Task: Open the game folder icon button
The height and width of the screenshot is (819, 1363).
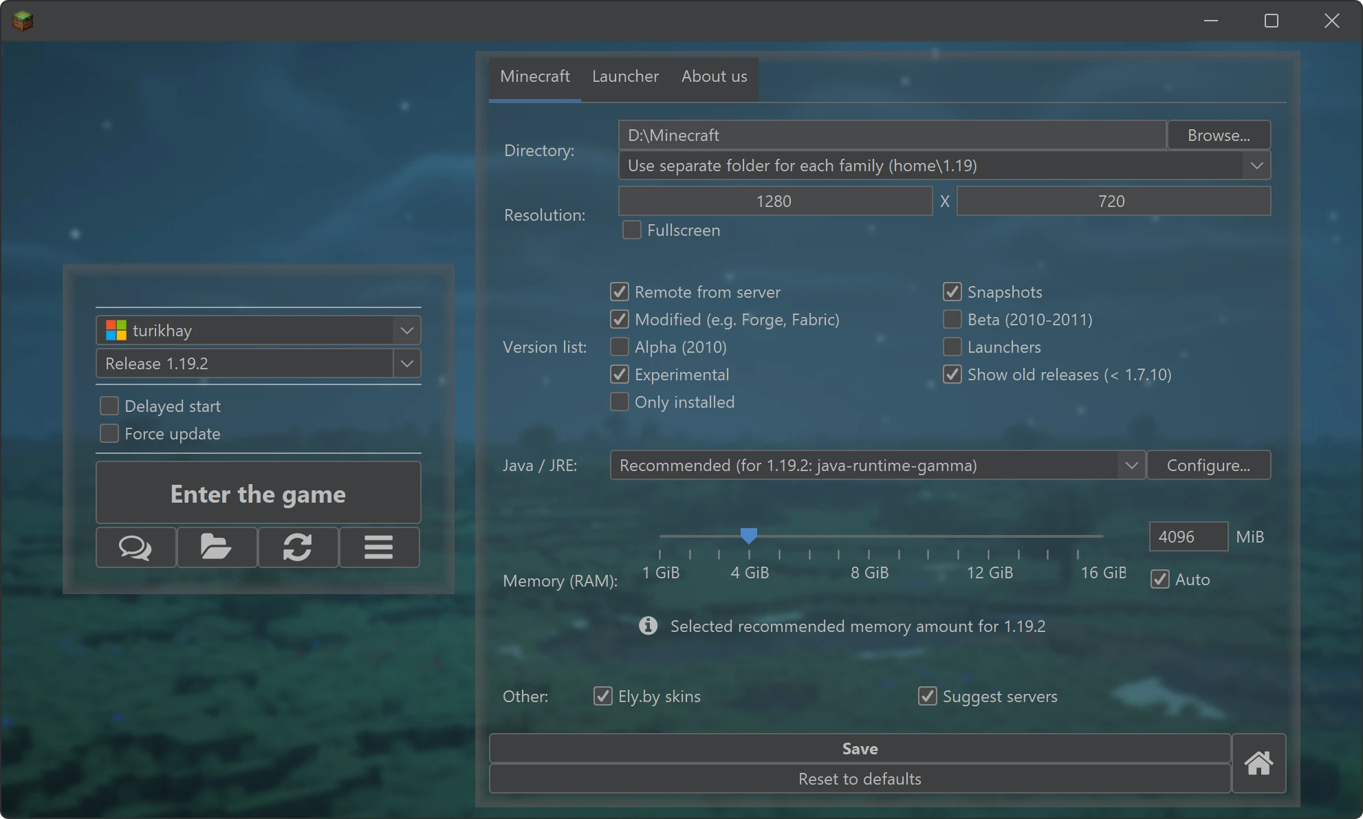Action: coord(217,547)
